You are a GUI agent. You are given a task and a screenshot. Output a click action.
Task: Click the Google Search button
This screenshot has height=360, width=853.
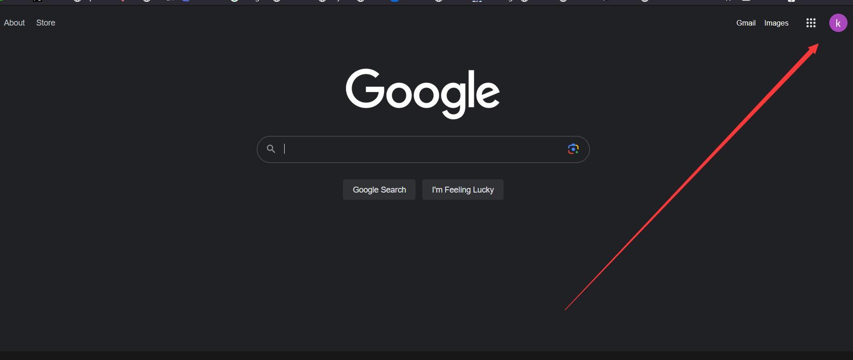pyautogui.click(x=379, y=189)
